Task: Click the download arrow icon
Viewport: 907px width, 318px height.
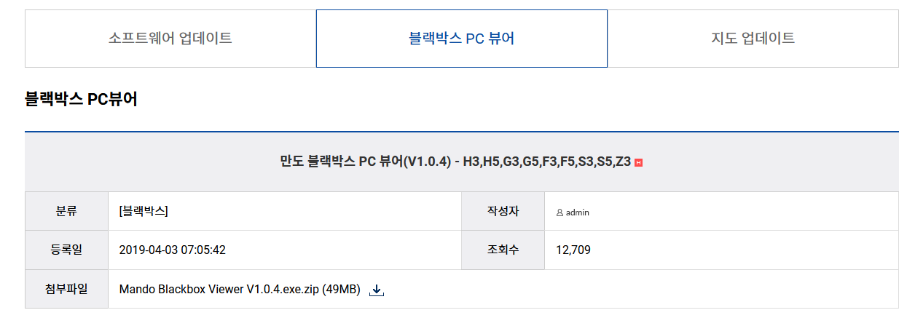Action: point(377,290)
